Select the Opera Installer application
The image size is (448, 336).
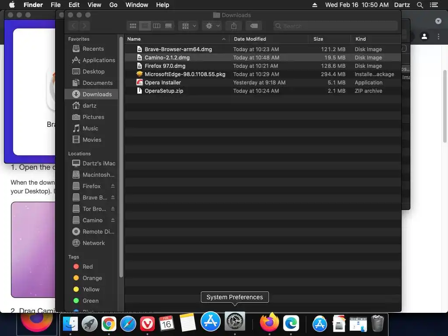[262, 83]
